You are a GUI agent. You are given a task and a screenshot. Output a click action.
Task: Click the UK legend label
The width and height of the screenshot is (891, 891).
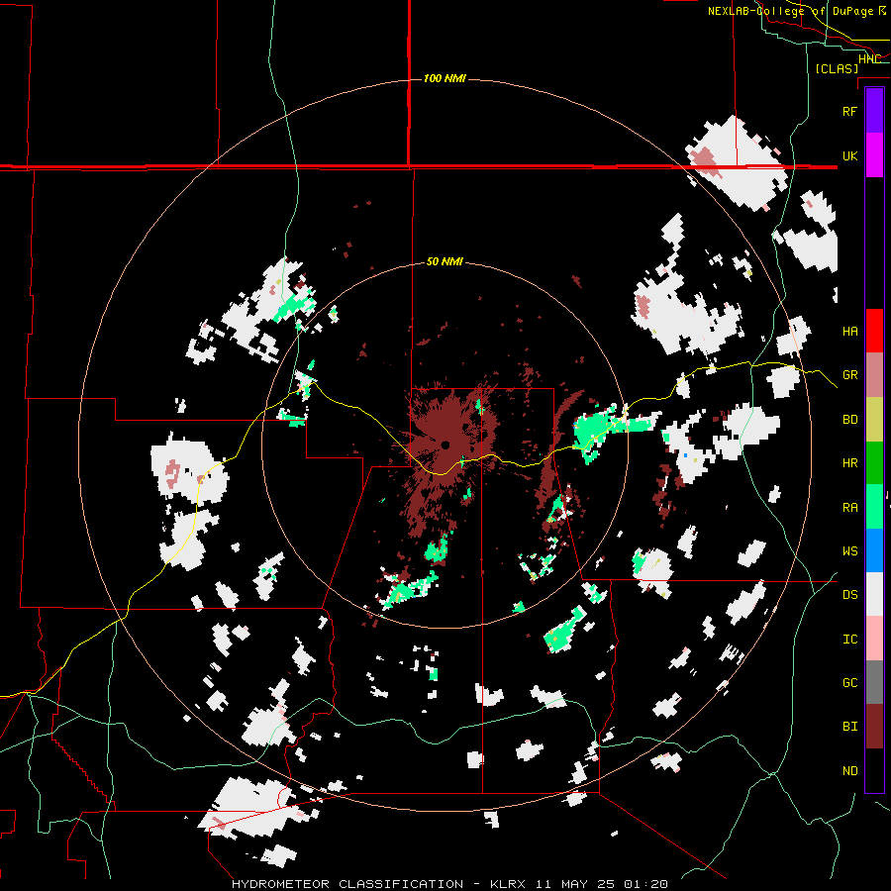point(849,155)
